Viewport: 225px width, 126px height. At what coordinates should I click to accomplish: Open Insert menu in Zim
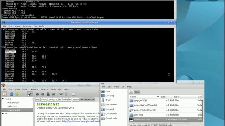[x=25, y=89]
